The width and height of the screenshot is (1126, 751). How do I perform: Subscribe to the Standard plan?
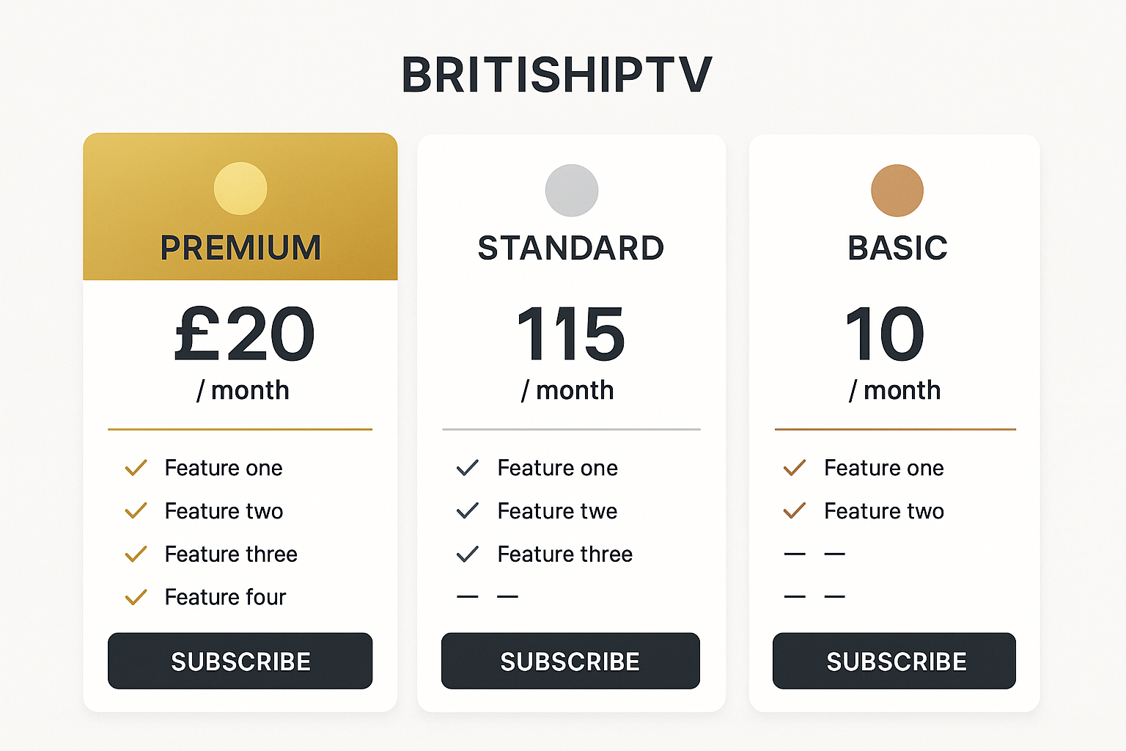coord(570,661)
